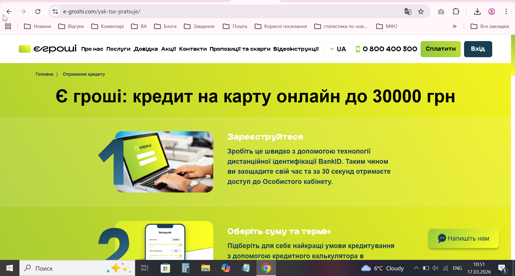Click the Єгроші logo
Image resolution: width=515 pixels, height=276 pixels.
pos(48,49)
